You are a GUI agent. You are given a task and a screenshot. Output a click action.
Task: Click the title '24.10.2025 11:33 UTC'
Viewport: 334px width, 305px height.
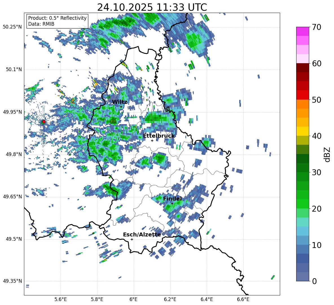click(x=152, y=7)
